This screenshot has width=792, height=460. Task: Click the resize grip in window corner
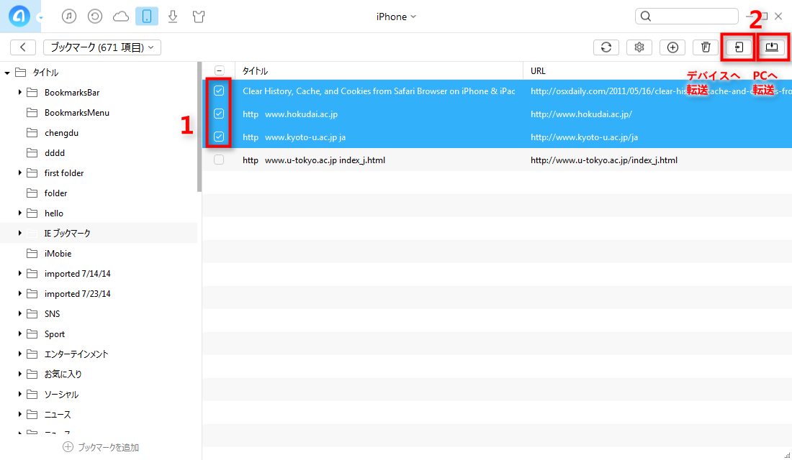point(787,455)
